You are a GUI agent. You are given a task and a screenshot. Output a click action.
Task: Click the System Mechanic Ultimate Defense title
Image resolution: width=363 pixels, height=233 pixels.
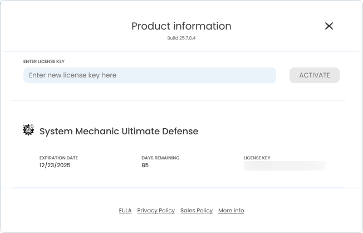(119, 132)
